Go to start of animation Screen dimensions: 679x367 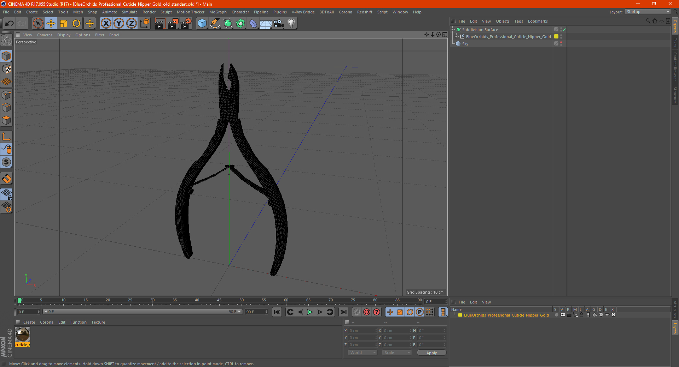(277, 312)
